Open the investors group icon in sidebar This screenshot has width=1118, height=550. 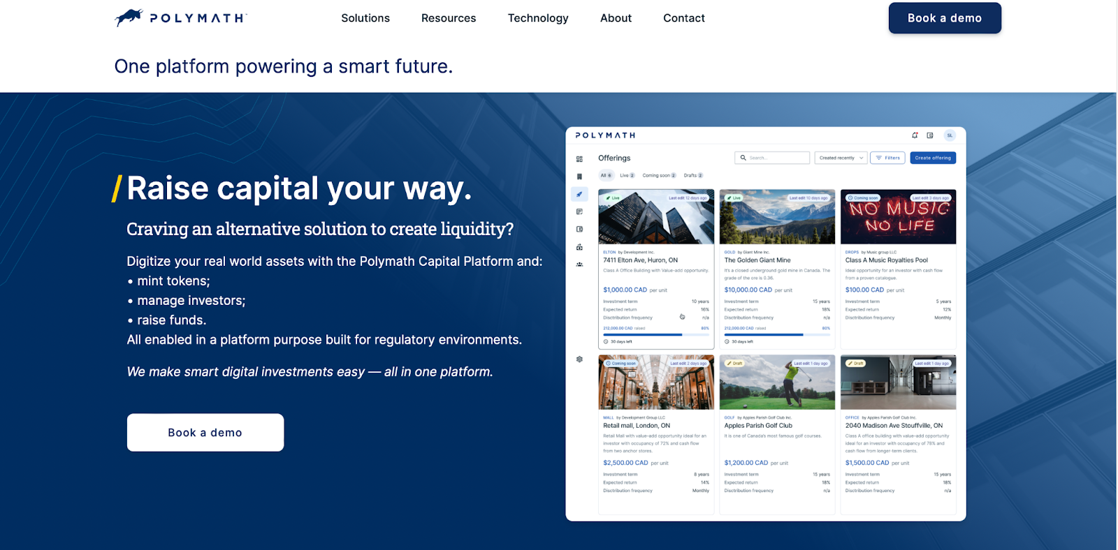tap(579, 265)
